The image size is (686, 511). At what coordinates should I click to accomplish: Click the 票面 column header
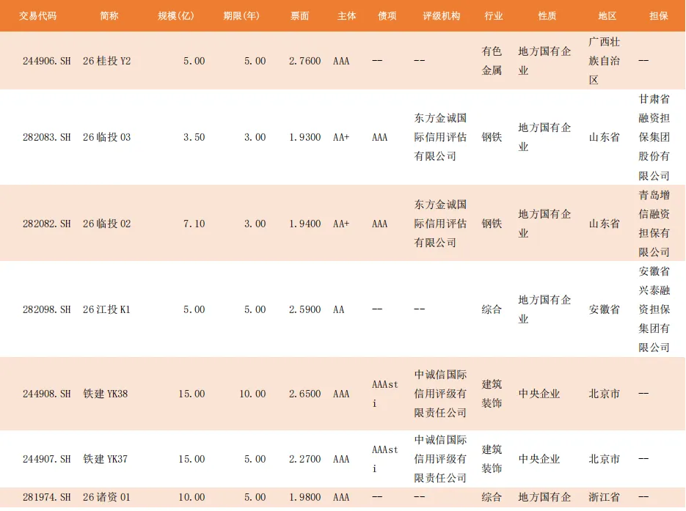coord(299,16)
